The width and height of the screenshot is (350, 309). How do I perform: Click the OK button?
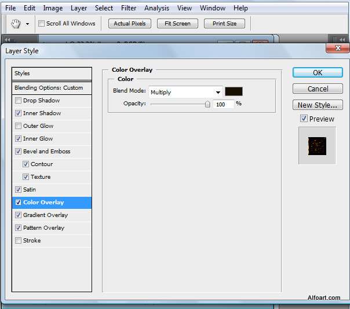click(x=318, y=73)
